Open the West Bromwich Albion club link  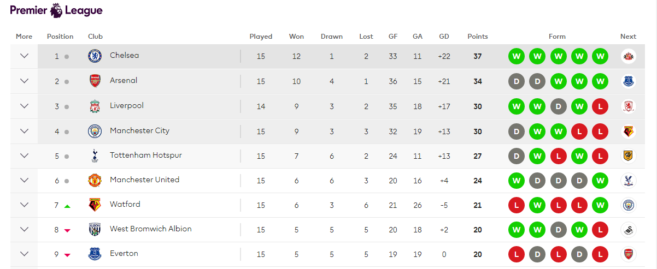pyautogui.click(x=150, y=229)
